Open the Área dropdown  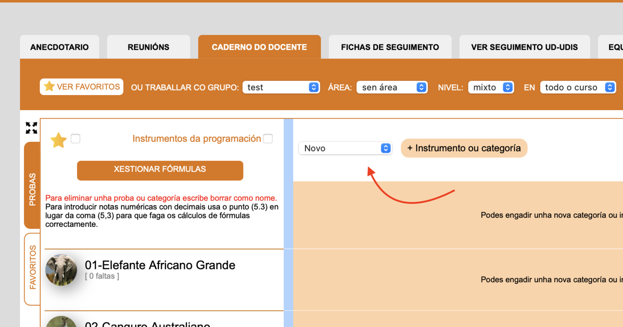pos(391,87)
